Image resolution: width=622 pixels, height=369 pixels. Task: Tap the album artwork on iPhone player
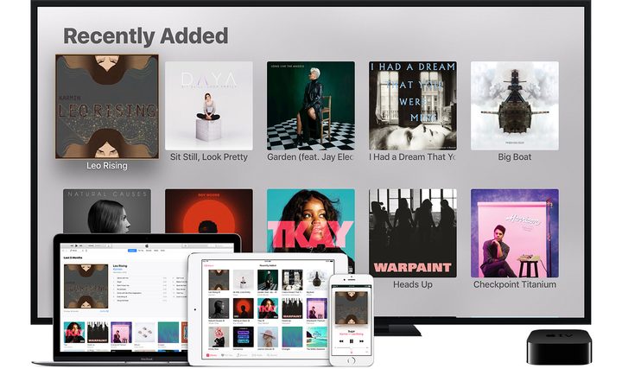click(x=352, y=308)
